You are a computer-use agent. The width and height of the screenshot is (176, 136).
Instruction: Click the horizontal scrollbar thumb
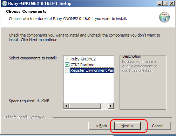[85, 106]
